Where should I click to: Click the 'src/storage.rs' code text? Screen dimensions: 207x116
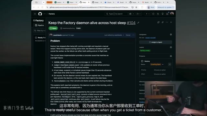click(84, 62)
